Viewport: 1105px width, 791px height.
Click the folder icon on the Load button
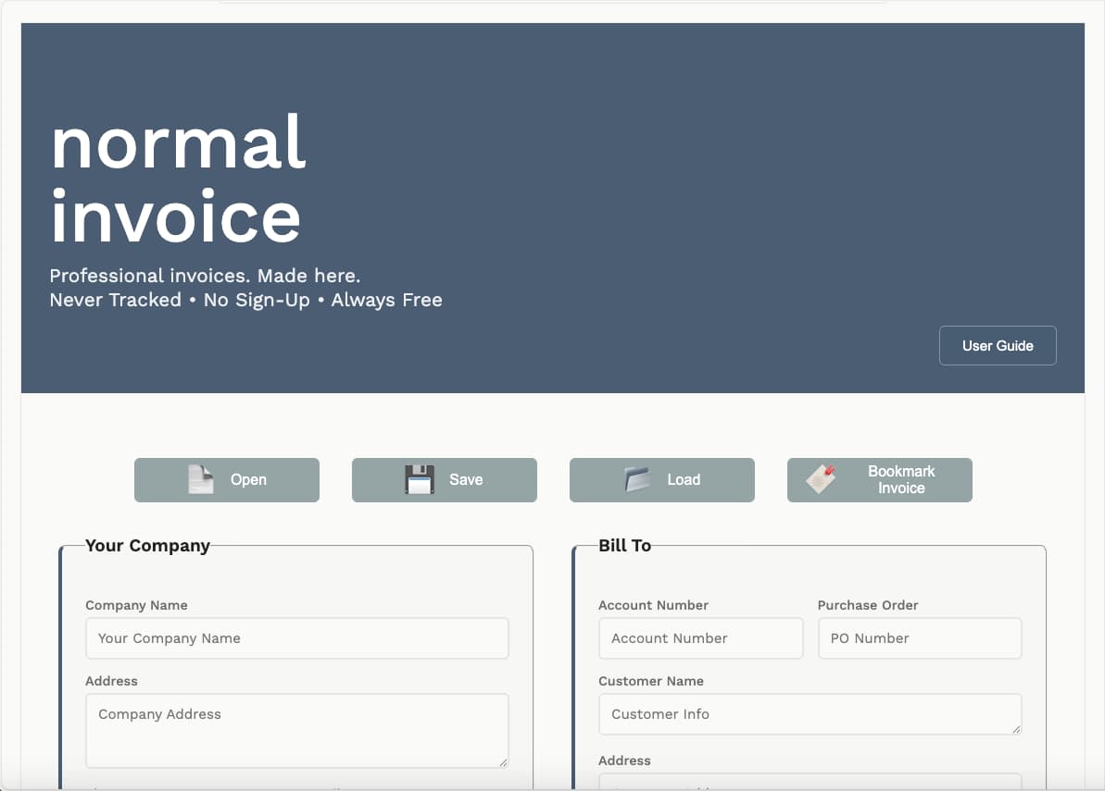tap(636, 479)
